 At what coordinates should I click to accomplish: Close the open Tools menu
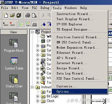pos(57,8)
